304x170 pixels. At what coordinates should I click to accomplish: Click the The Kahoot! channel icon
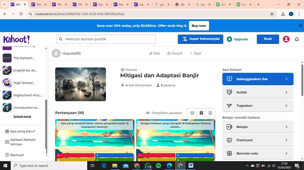click(x=7, y=58)
